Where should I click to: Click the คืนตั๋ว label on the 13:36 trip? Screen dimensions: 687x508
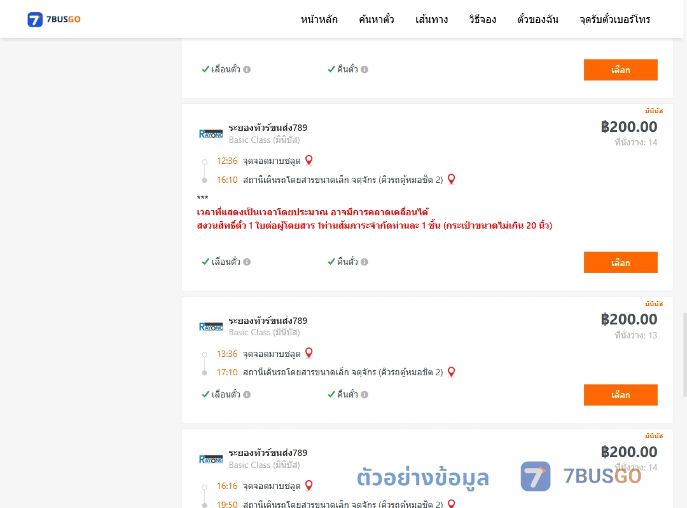(x=347, y=394)
